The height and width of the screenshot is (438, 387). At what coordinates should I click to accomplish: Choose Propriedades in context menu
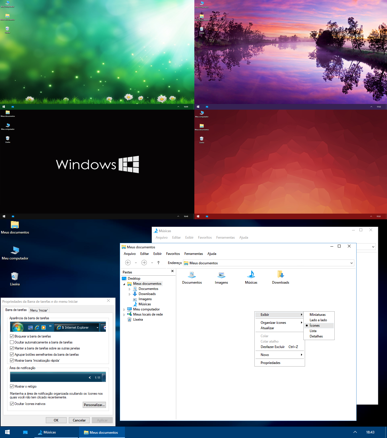coord(280,363)
